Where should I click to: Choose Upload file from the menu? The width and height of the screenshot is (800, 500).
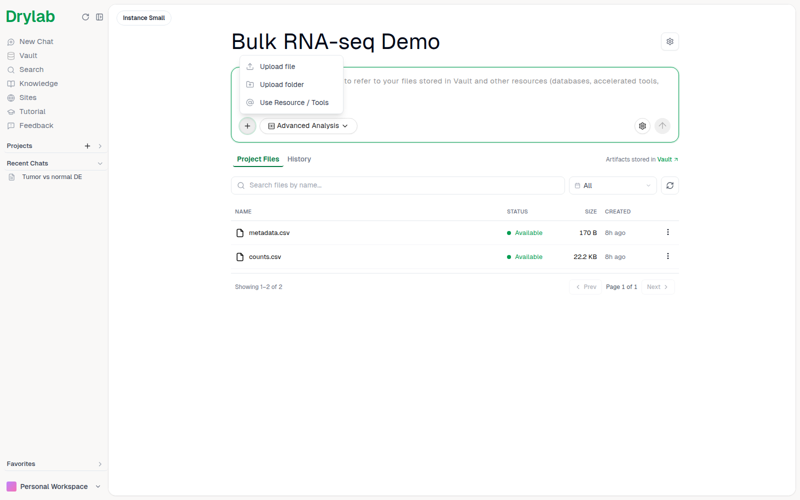coord(291,66)
